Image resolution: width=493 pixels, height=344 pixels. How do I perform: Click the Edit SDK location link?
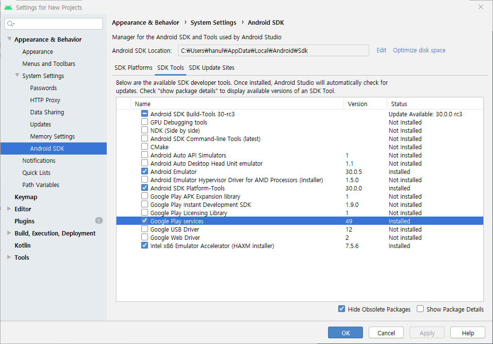[381, 50]
